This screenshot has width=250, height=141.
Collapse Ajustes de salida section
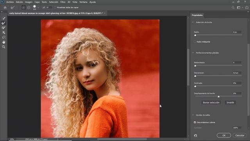[x=193, y=115]
